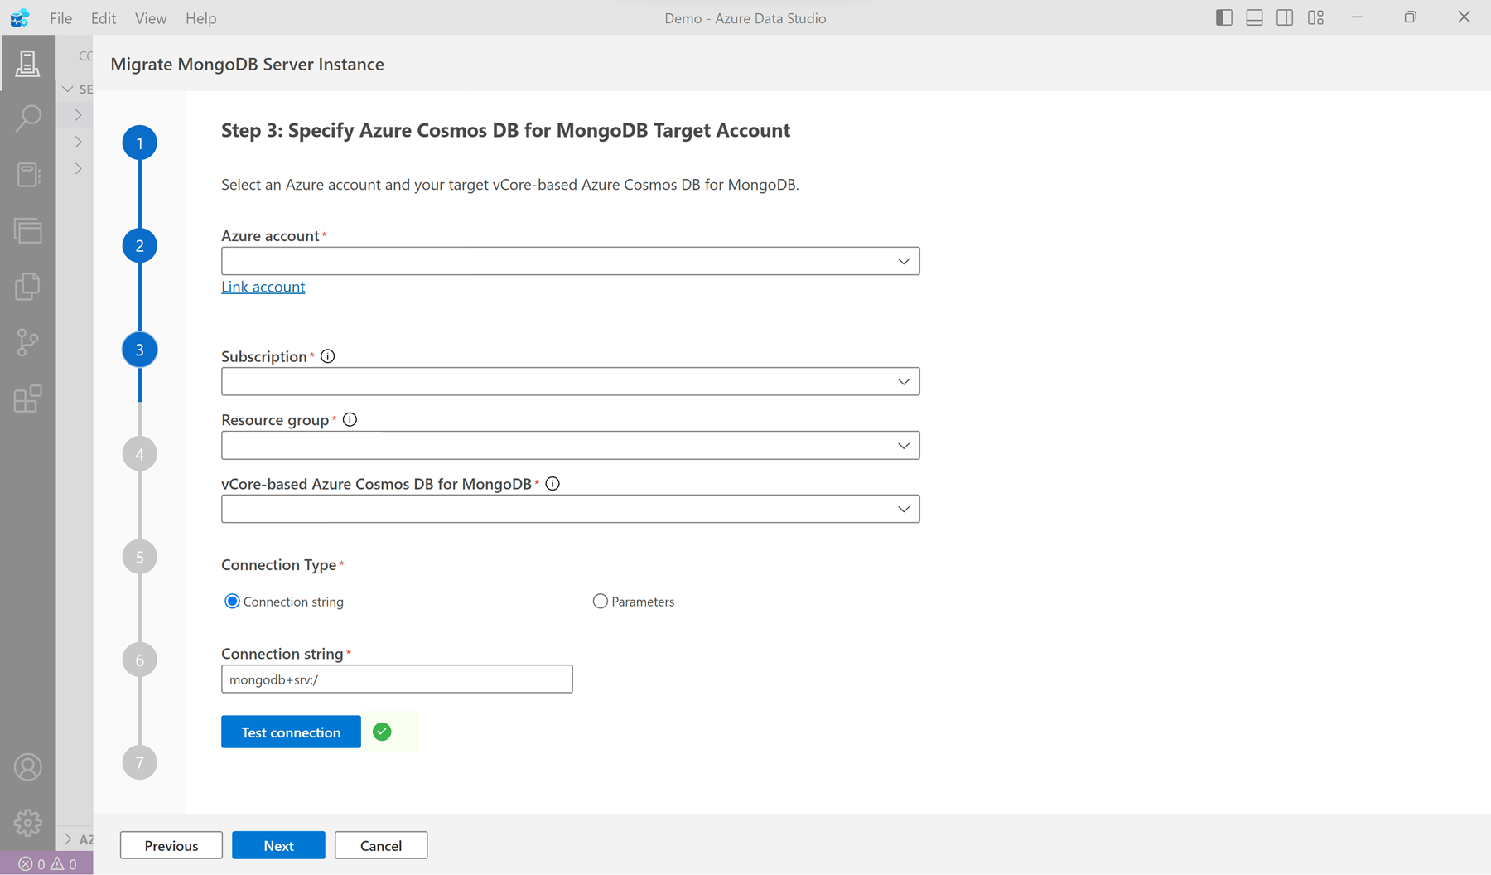
Task: Open the Accounts icon in activity bar
Action: click(28, 767)
